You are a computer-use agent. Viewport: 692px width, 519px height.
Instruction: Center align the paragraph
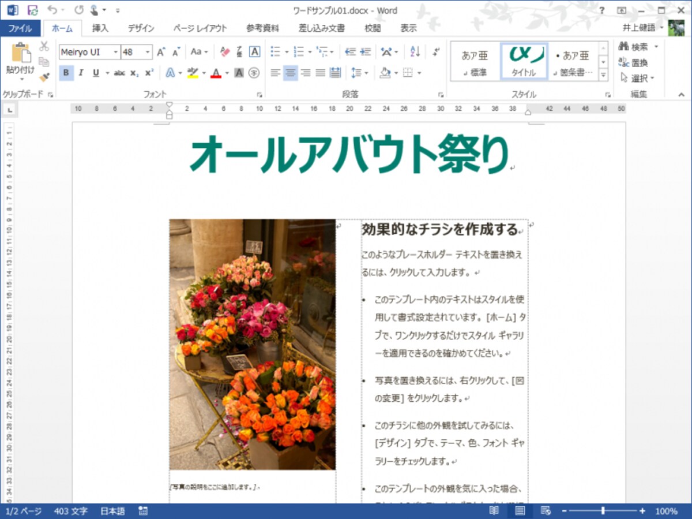291,73
